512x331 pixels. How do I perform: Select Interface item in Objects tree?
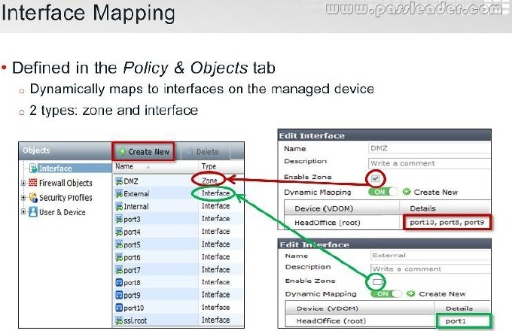coord(55,169)
